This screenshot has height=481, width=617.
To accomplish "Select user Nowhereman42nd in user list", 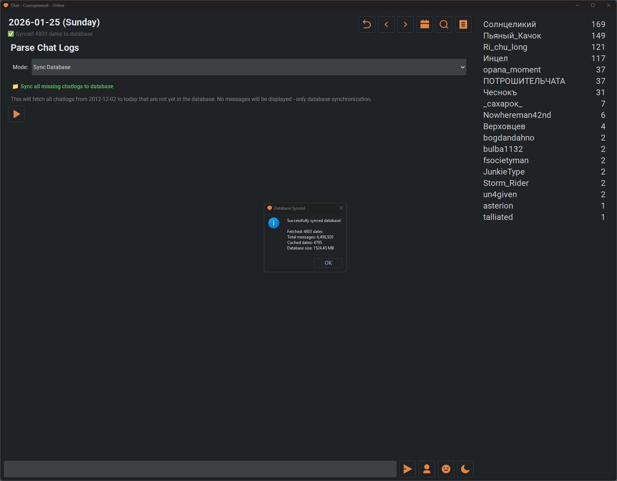I will click(x=517, y=115).
